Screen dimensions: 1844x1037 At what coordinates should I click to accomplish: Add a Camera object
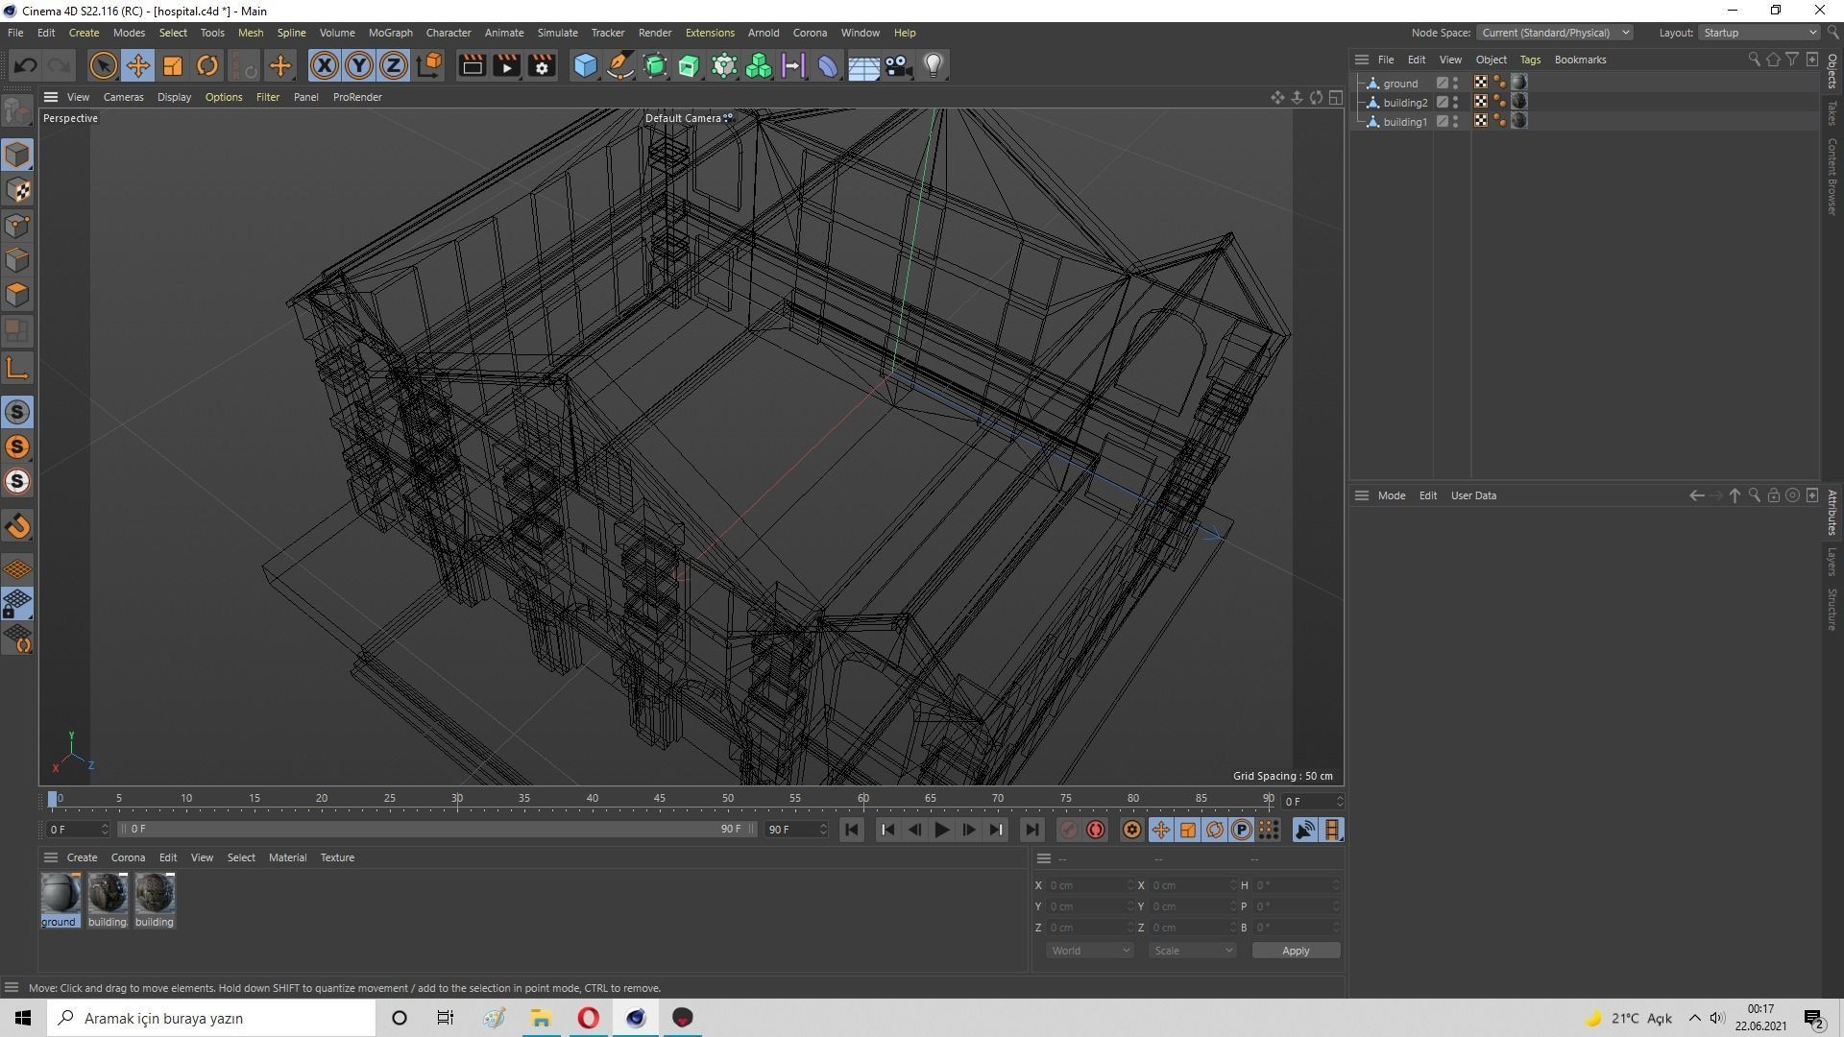click(x=898, y=65)
